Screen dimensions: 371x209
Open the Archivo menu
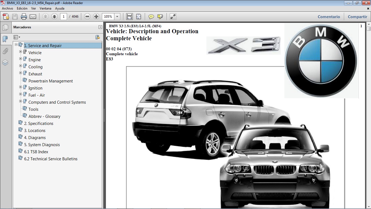(7, 8)
